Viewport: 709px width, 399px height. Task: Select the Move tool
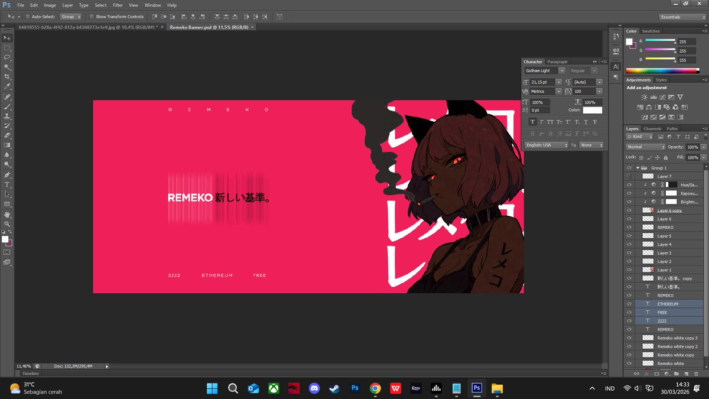pos(7,38)
